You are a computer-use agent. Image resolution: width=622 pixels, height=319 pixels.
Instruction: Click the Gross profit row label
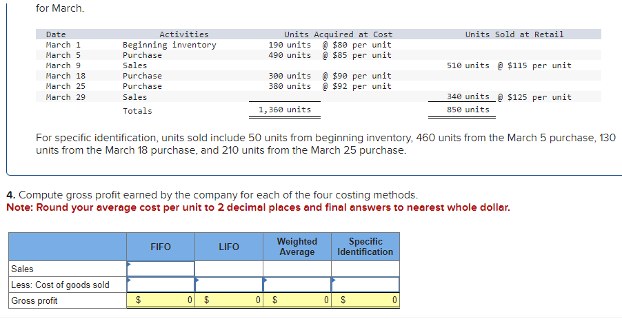pos(34,301)
